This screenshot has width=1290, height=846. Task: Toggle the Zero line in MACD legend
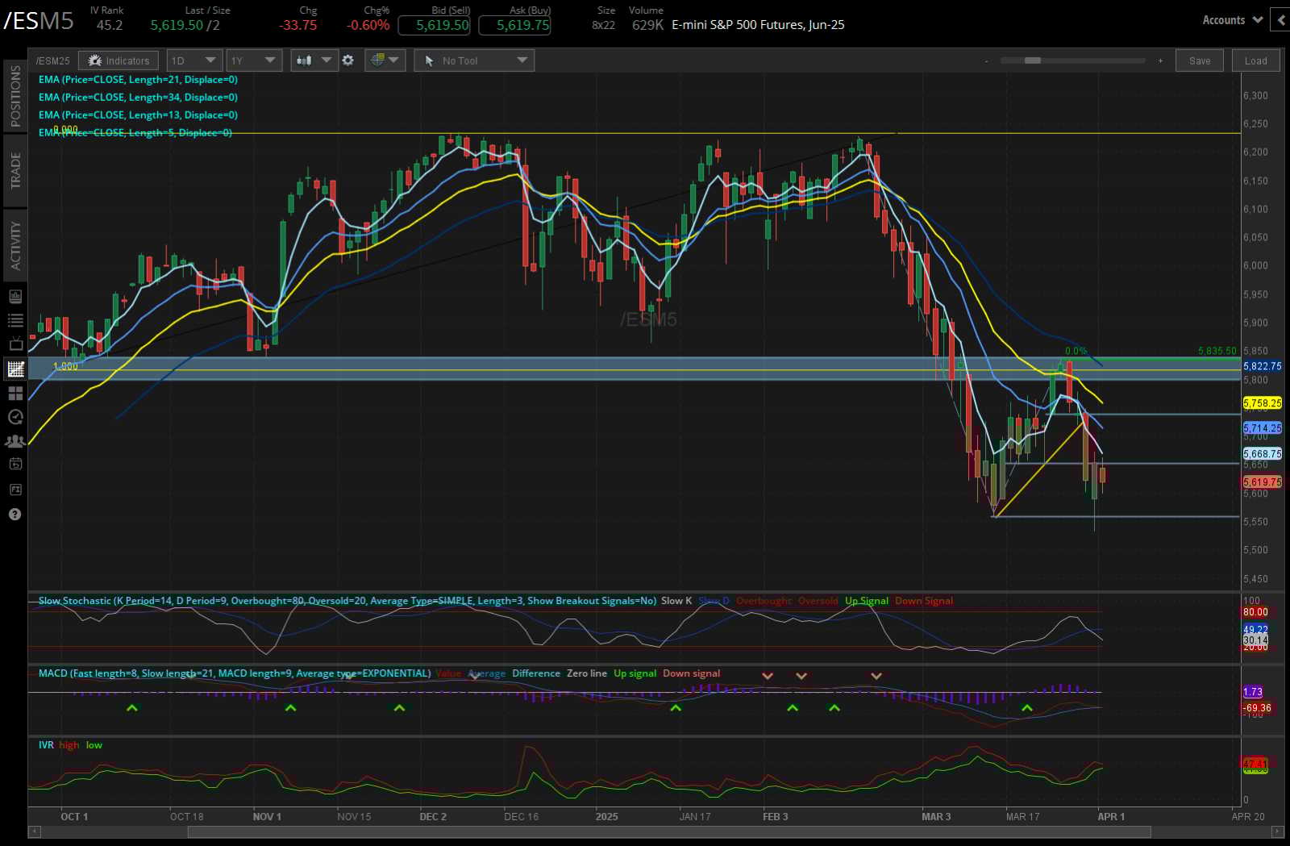[586, 673]
